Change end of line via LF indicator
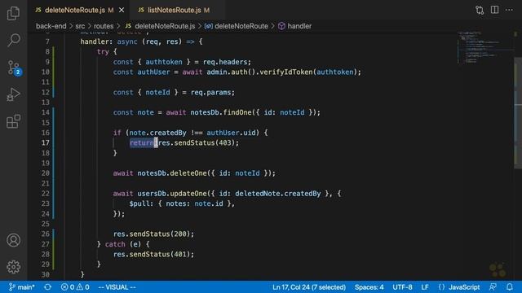Viewport: 522px width, 293px height. click(425, 287)
